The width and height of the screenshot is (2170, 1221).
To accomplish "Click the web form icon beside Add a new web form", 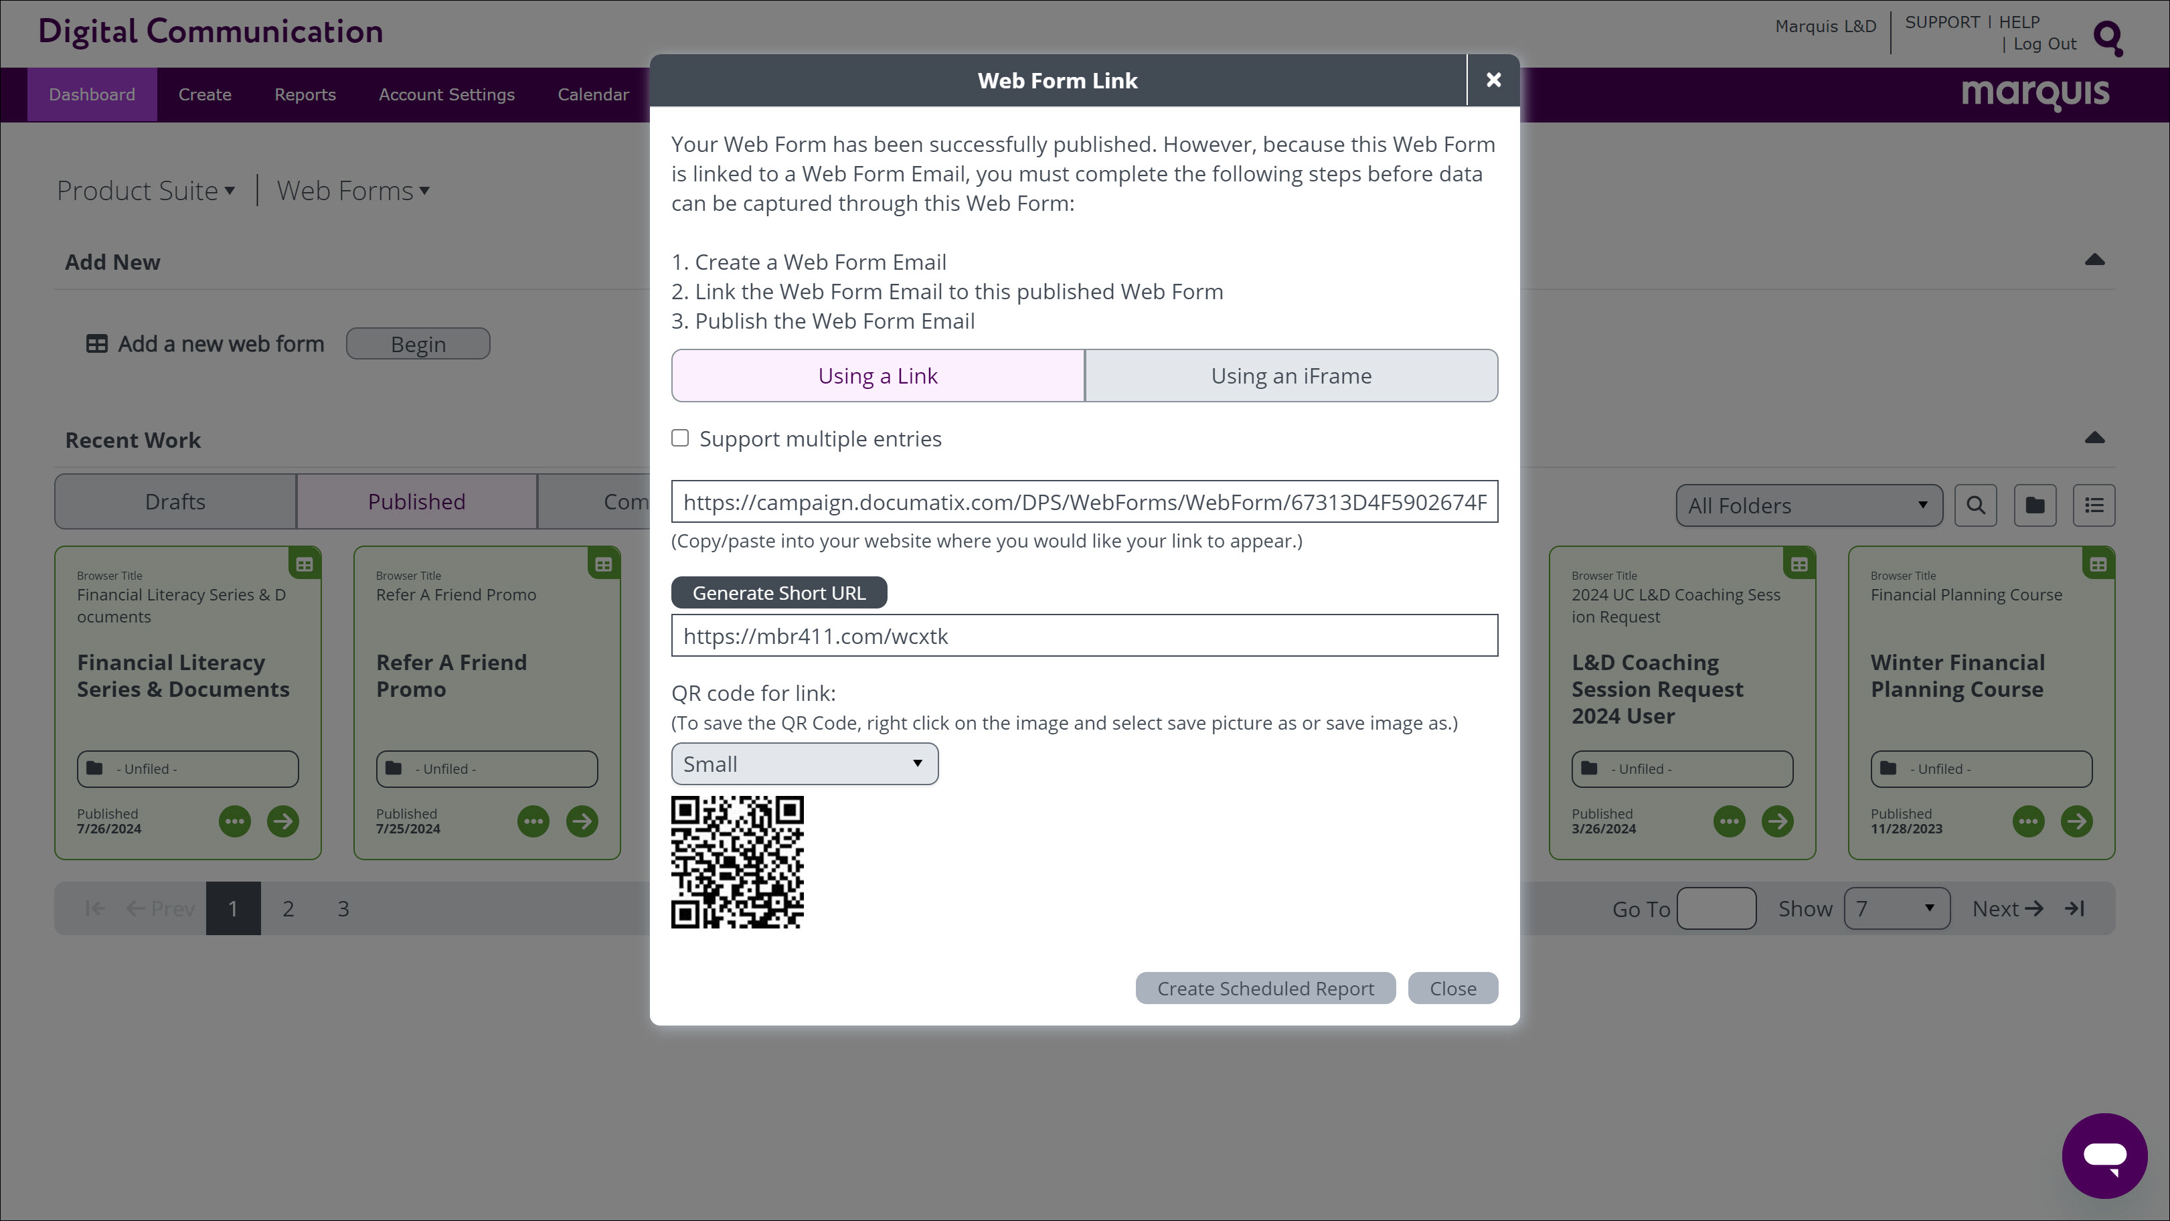I will pyautogui.click(x=97, y=344).
